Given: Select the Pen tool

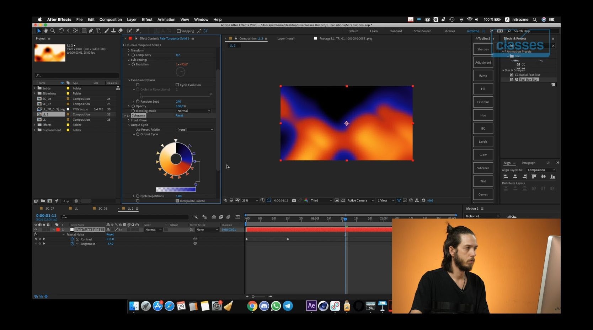Looking at the screenshot, I should [x=91, y=31].
